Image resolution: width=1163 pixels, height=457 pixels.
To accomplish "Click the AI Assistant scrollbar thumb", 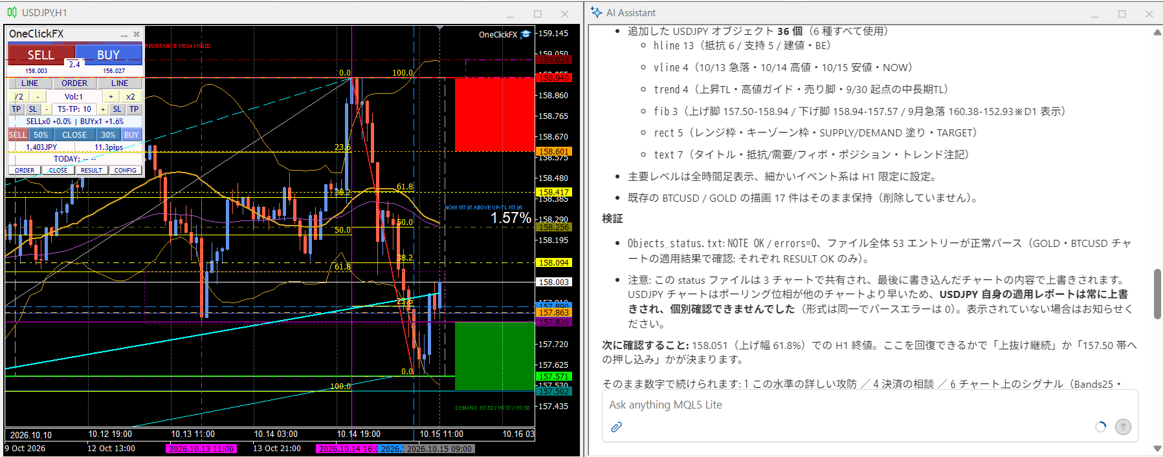I will (x=1157, y=294).
